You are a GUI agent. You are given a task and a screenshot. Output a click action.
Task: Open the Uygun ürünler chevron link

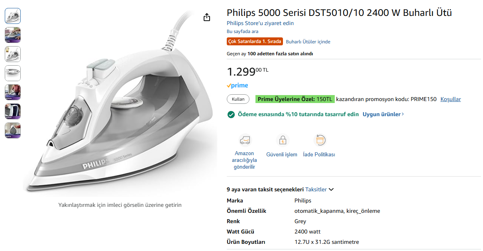point(383,115)
